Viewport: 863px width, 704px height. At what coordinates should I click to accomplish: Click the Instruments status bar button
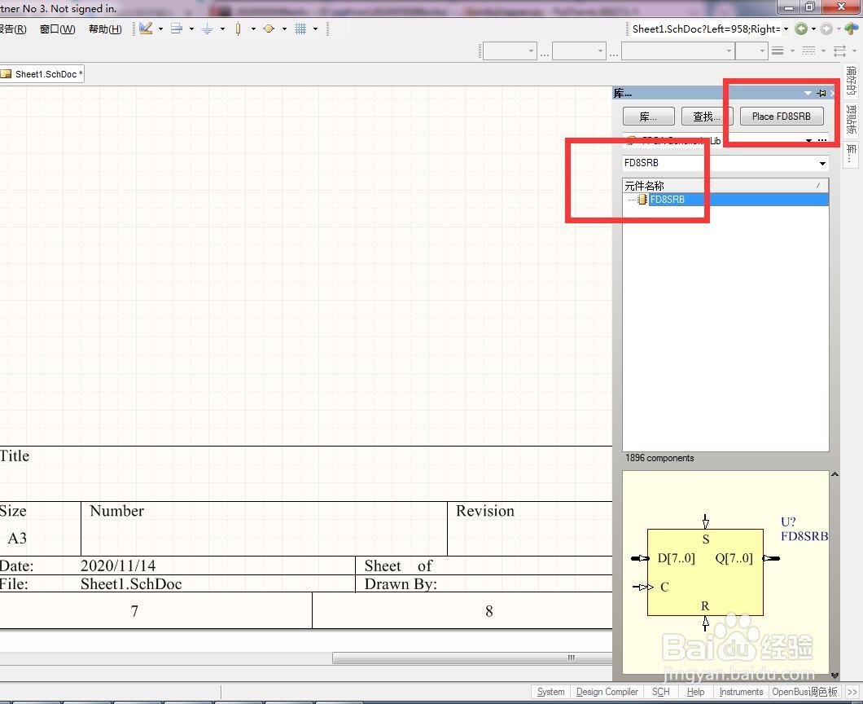click(x=741, y=692)
